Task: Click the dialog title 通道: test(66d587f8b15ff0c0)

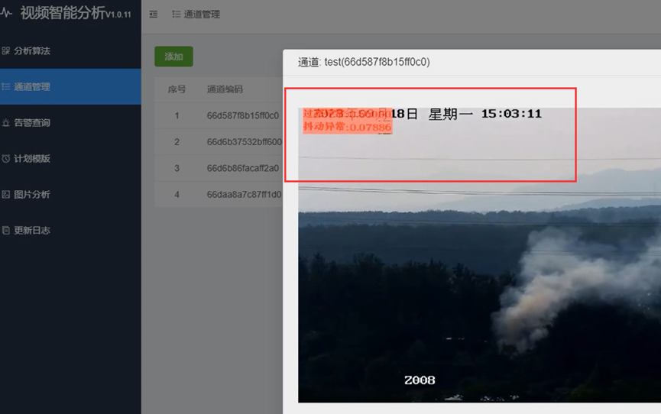Action: click(364, 63)
